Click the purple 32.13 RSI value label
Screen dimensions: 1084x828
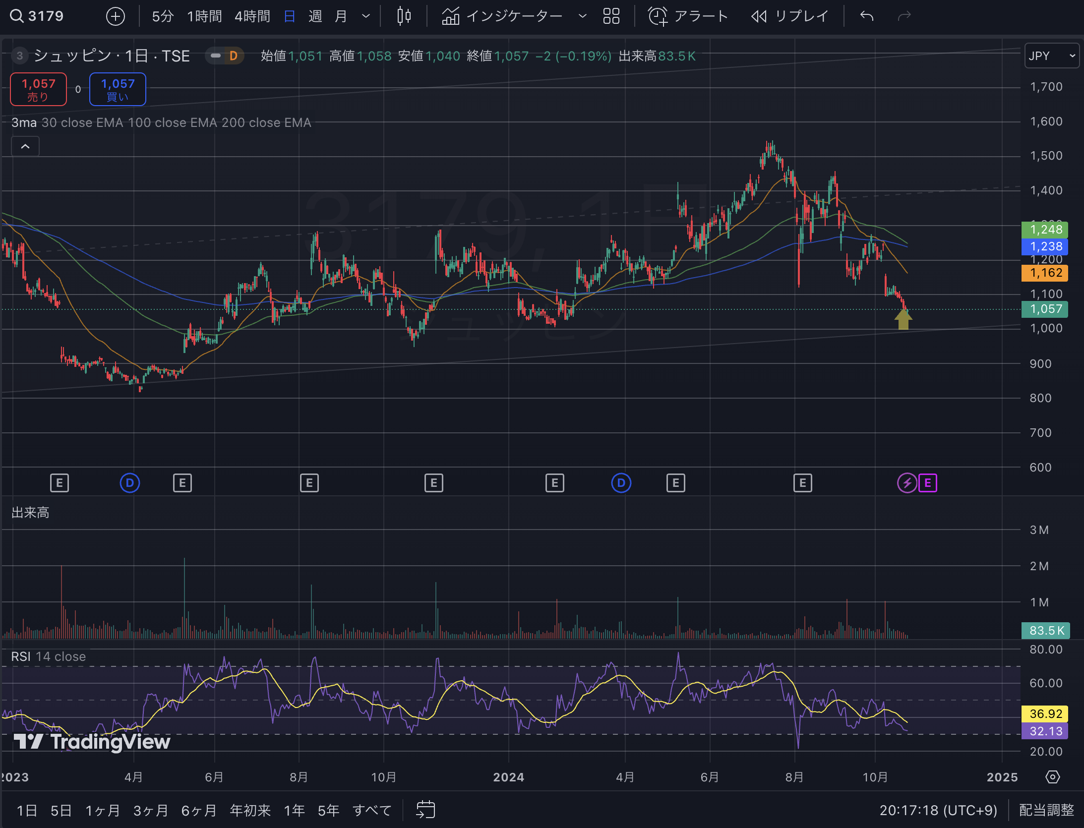pos(1045,731)
